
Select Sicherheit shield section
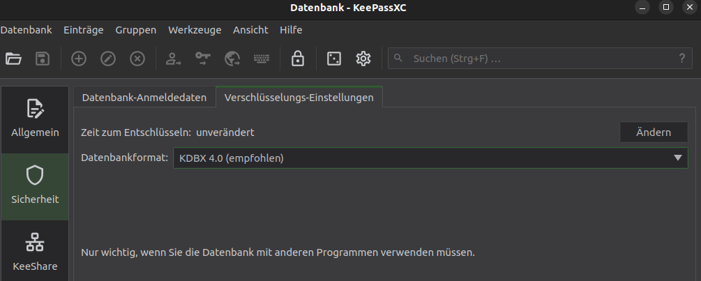(x=35, y=187)
